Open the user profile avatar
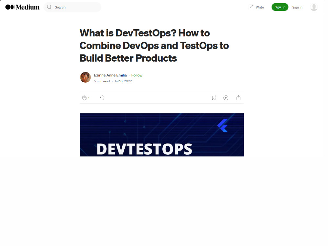Viewport: 328px width, 246px height. click(314, 7)
